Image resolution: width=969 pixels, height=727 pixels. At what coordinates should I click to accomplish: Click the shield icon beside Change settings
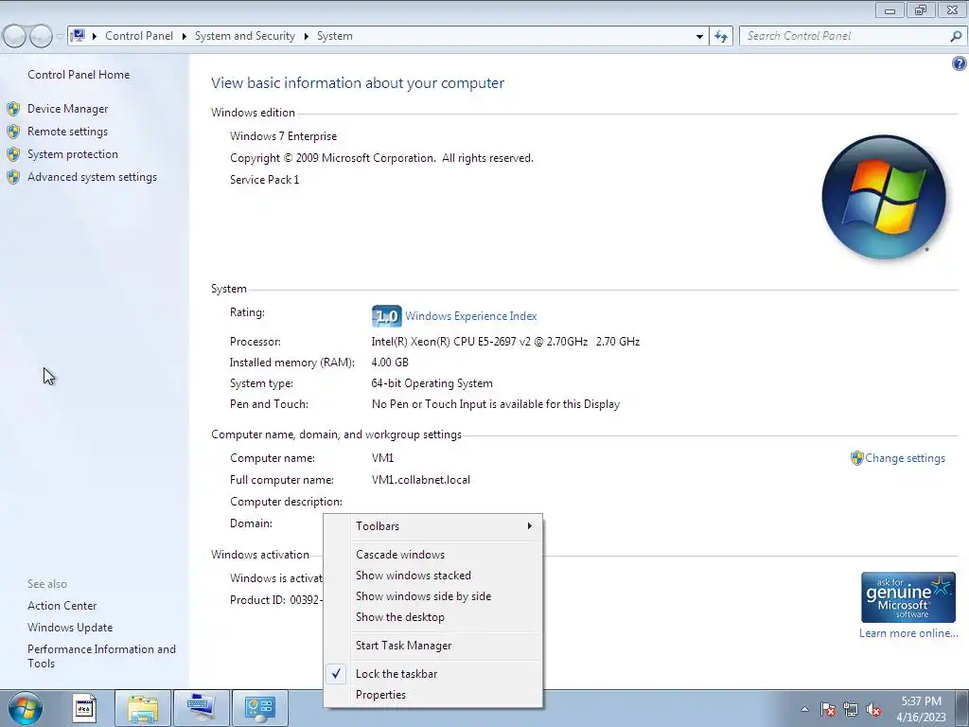[x=856, y=458]
